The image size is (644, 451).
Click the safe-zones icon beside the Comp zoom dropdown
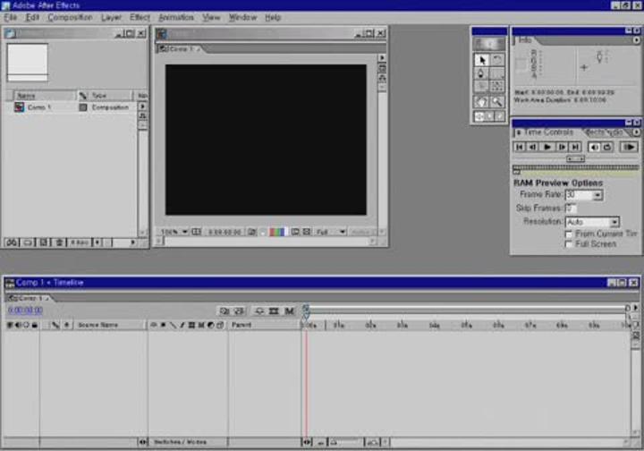pos(196,232)
